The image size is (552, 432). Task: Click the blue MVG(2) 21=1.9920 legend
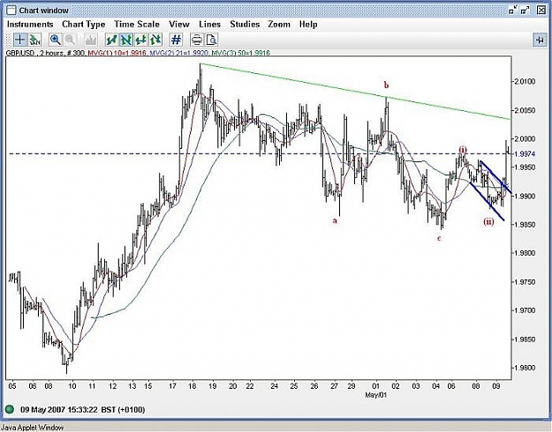179,53
